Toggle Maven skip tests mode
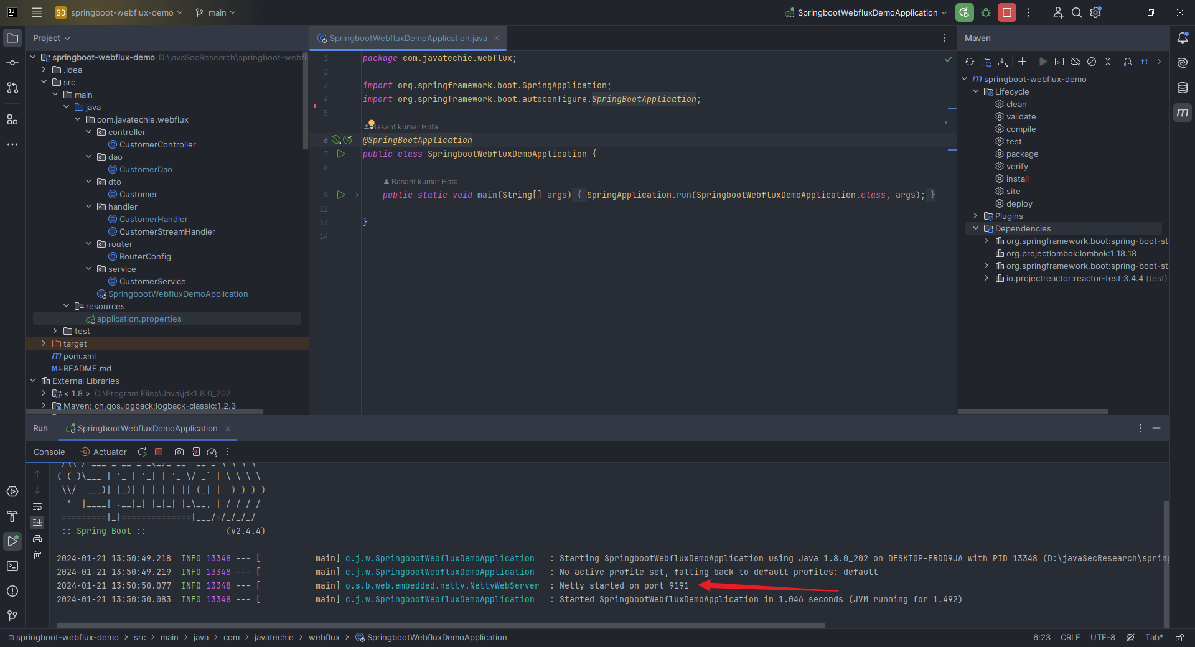The width and height of the screenshot is (1195, 647). 1092,62
